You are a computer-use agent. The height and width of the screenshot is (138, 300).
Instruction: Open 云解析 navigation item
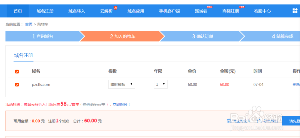tap(106, 11)
